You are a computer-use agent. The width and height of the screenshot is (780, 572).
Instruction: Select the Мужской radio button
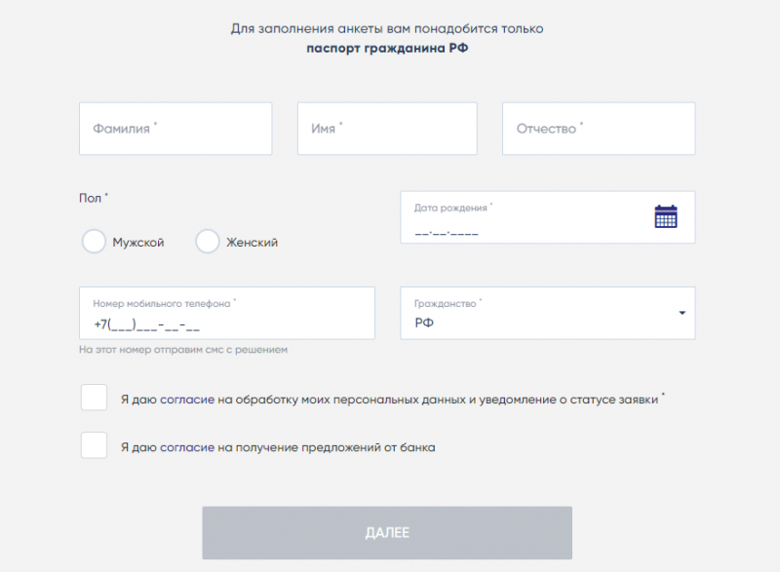tap(94, 242)
